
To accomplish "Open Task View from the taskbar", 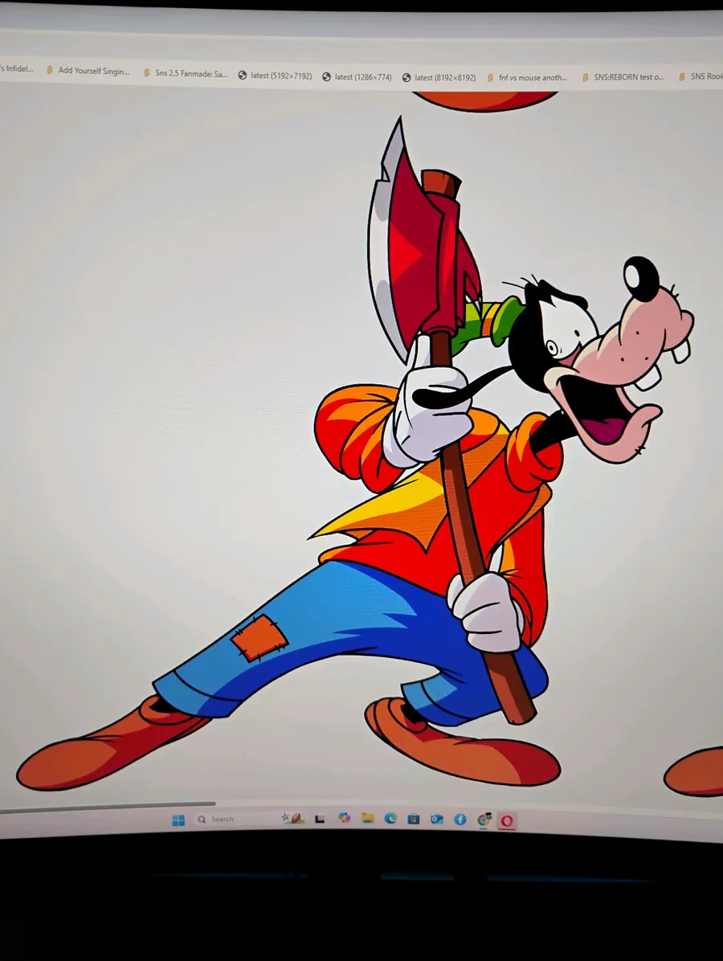I will [319, 819].
